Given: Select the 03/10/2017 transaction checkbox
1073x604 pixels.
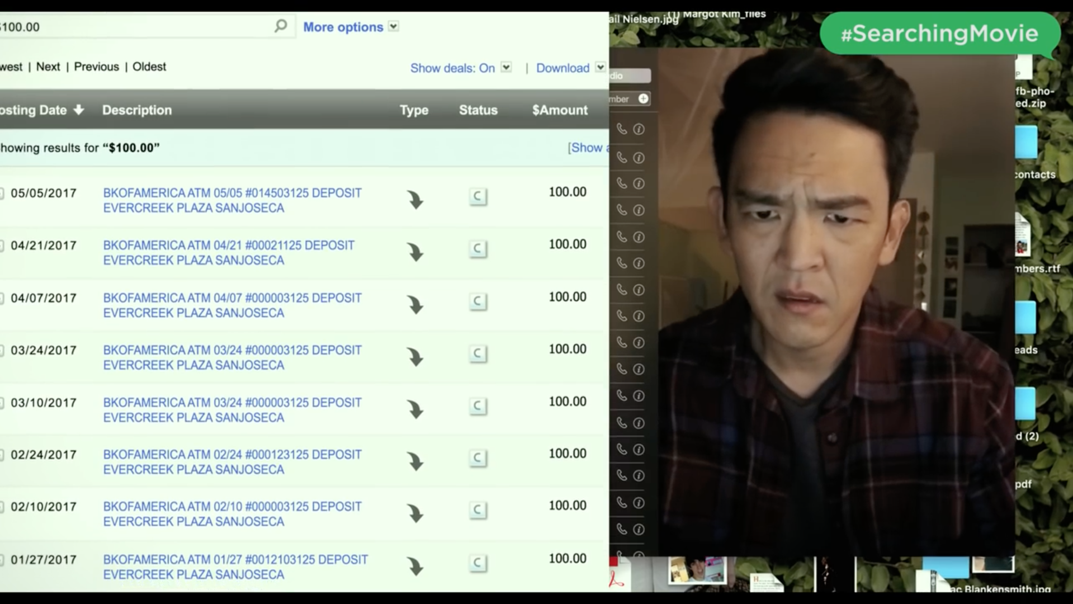Looking at the screenshot, I should (2, 403).
